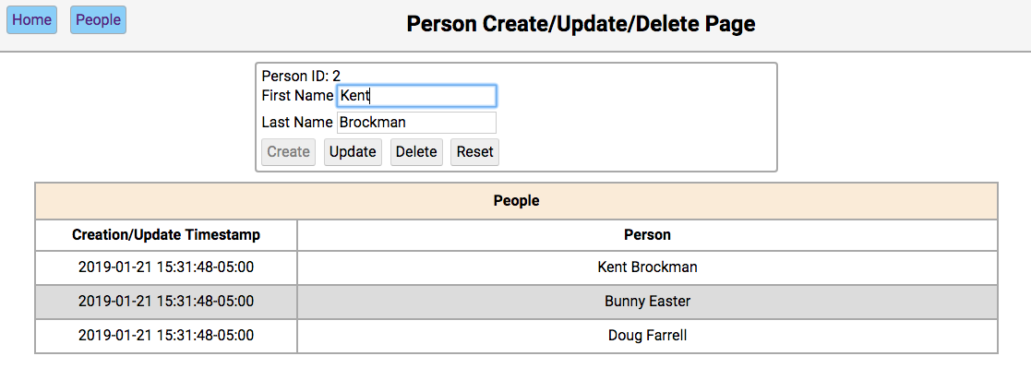1031x368 pixels.
Task: Click the First Name label text
Action: tap(297, 96)
